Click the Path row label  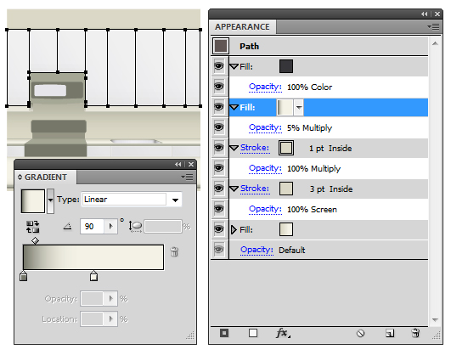[x=250, y=47]
